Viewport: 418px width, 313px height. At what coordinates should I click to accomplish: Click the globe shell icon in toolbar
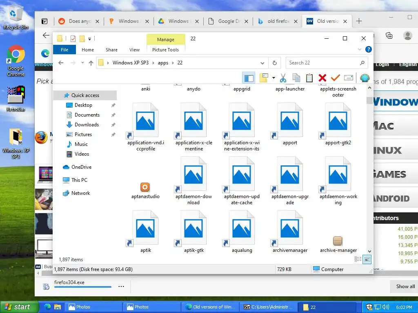[365, 78]
